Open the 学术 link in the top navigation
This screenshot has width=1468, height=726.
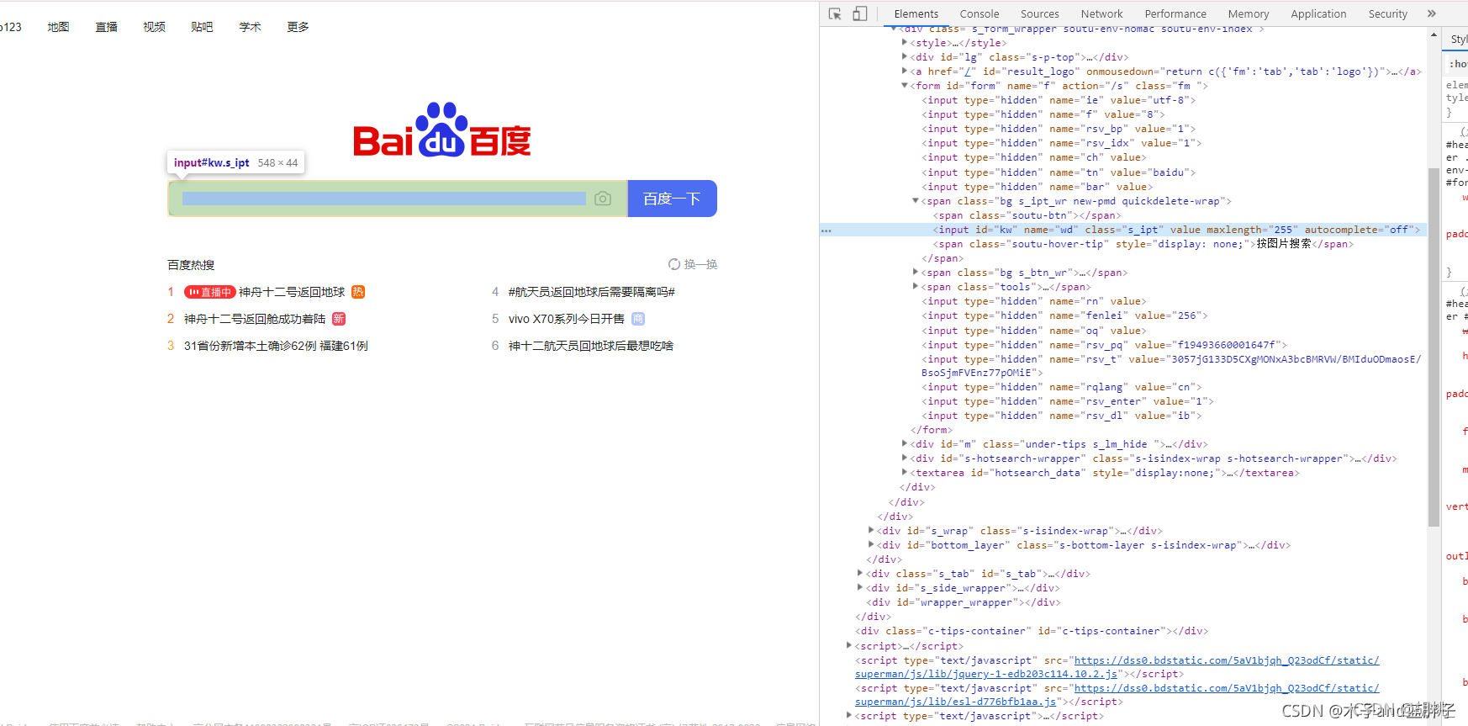coord(250,27)
